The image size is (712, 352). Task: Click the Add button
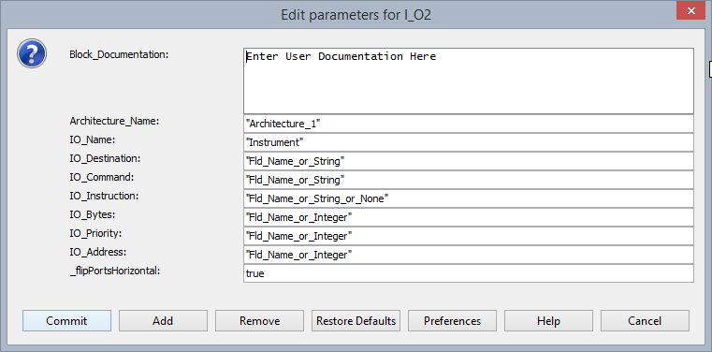tap(163, 321)
